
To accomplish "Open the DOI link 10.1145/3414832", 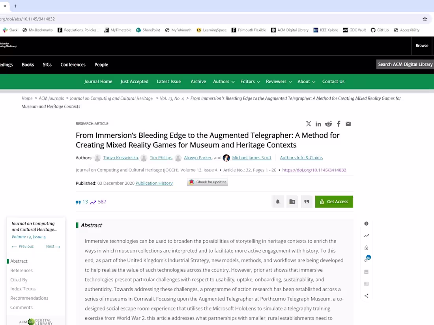I will click(314, 170).
